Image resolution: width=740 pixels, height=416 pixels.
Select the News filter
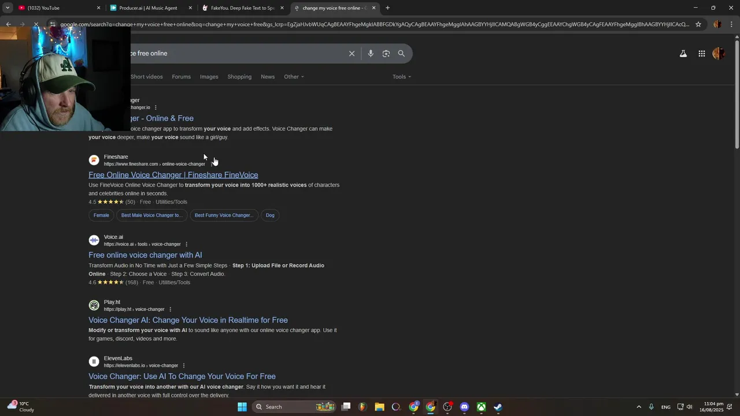click(268, 77)
